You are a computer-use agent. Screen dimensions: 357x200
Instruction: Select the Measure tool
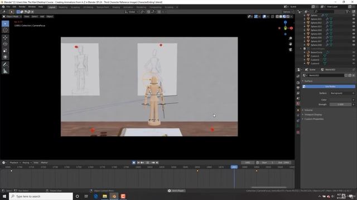tap(5, 71)
